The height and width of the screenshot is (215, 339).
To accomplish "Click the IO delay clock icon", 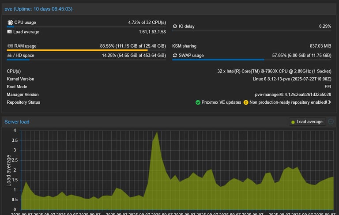I will (x=175, y=26).
